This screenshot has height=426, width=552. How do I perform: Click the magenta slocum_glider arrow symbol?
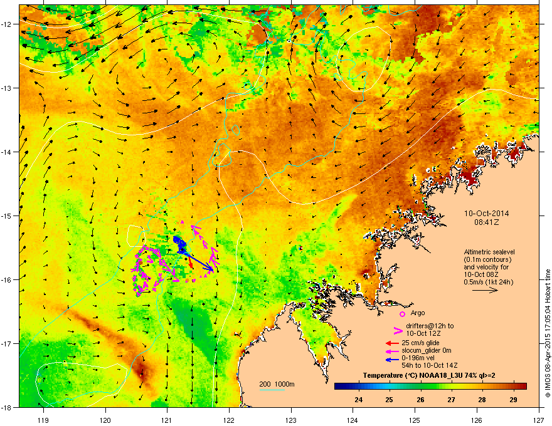tap(392, 351)
